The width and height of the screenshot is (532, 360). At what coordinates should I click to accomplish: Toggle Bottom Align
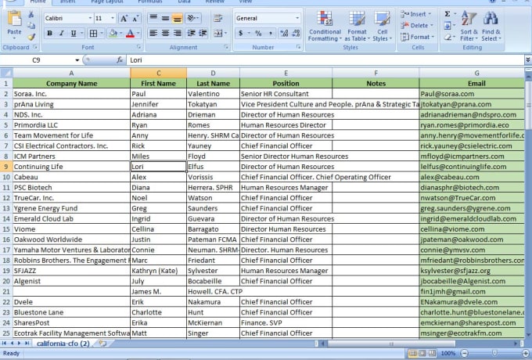point(177,18)
